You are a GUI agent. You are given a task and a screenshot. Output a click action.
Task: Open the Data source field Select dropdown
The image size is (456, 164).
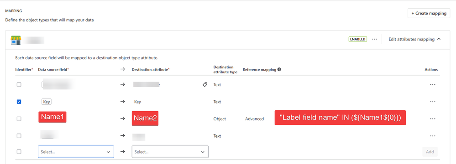76,152
